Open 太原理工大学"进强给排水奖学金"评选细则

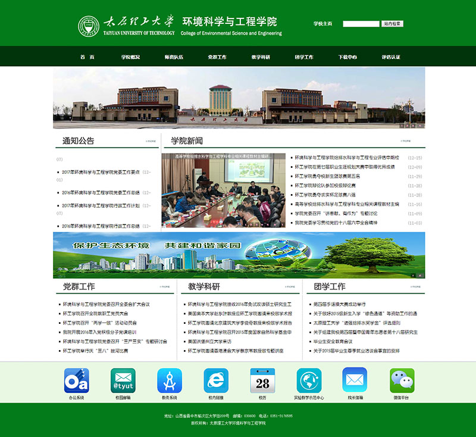click(x=357, y=323)
